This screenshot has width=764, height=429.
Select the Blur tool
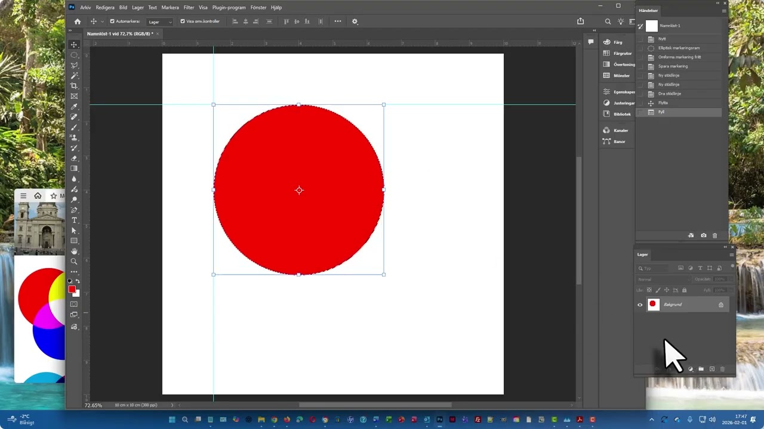point(74,179)
